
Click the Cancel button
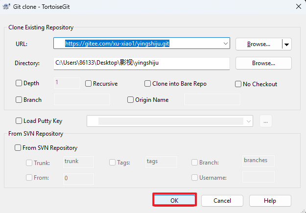click(222, 201)
